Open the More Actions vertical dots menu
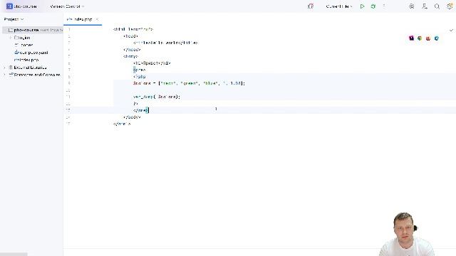Viewport: 456px width, 256px height. click(x=384, y=6)
